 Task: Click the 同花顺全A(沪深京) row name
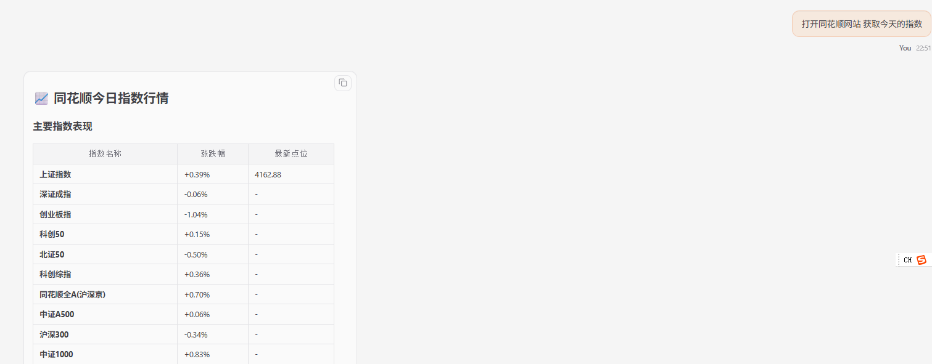[x=73, y=294]
